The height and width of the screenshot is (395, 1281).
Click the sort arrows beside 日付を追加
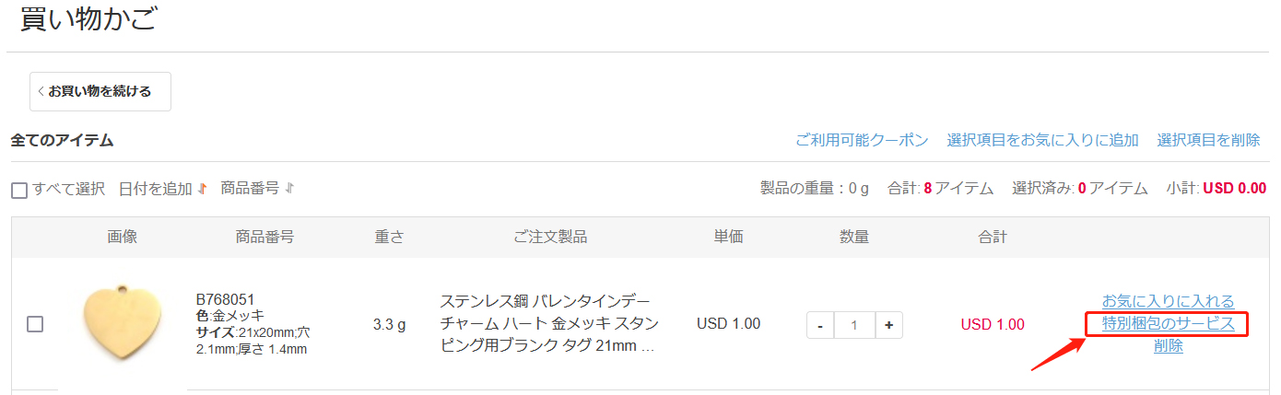[x=202, y=189]
